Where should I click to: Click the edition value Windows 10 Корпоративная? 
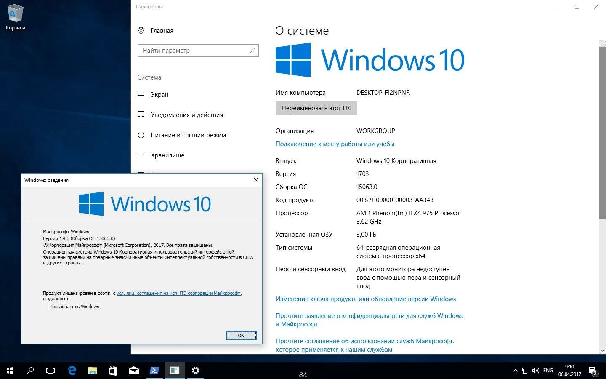(x=396, y=161)
